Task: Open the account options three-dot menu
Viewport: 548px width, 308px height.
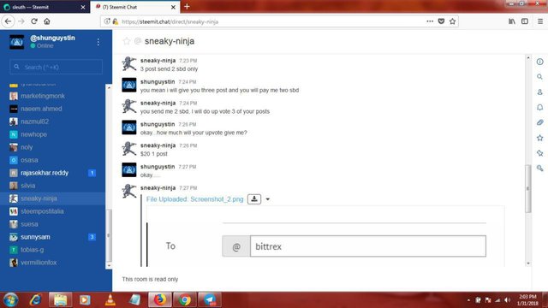Action: pos(98,42)
